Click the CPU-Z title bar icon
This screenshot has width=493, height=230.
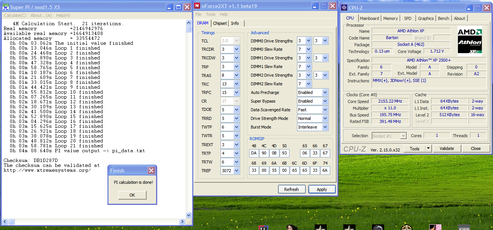tap(344, 8)
